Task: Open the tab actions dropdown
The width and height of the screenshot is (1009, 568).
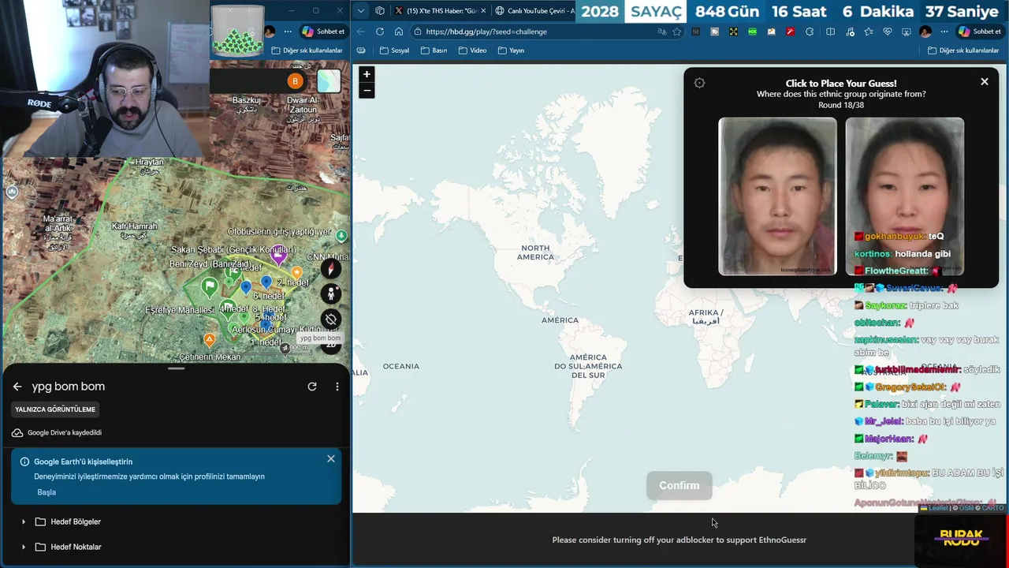Action: pyautogui.click(x=361, y=10)
